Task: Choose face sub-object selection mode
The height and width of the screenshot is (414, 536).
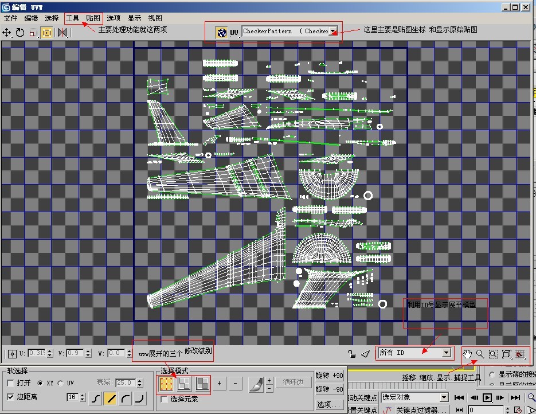Action: click(202, 383)
